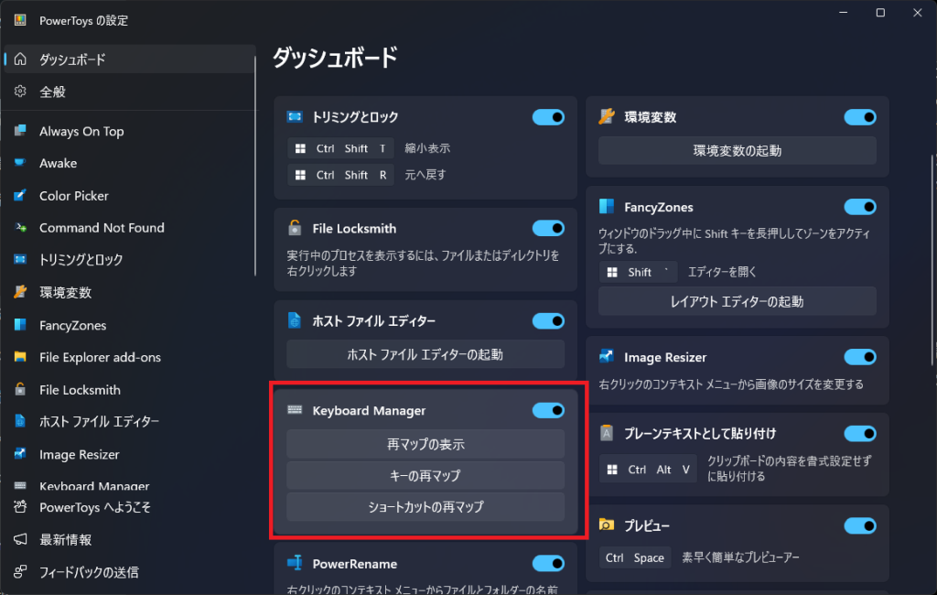This screenshot has height=595, width=937.
Task: Disable the File Locksmith toggle
Action: click(549, 229)
